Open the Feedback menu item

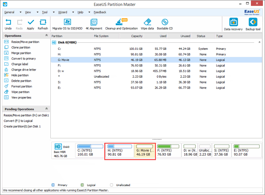coord(100,12)
